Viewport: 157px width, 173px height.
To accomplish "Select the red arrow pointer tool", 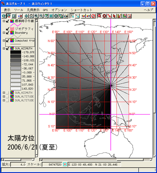I will pyautogui.click(x=114, y=16).
